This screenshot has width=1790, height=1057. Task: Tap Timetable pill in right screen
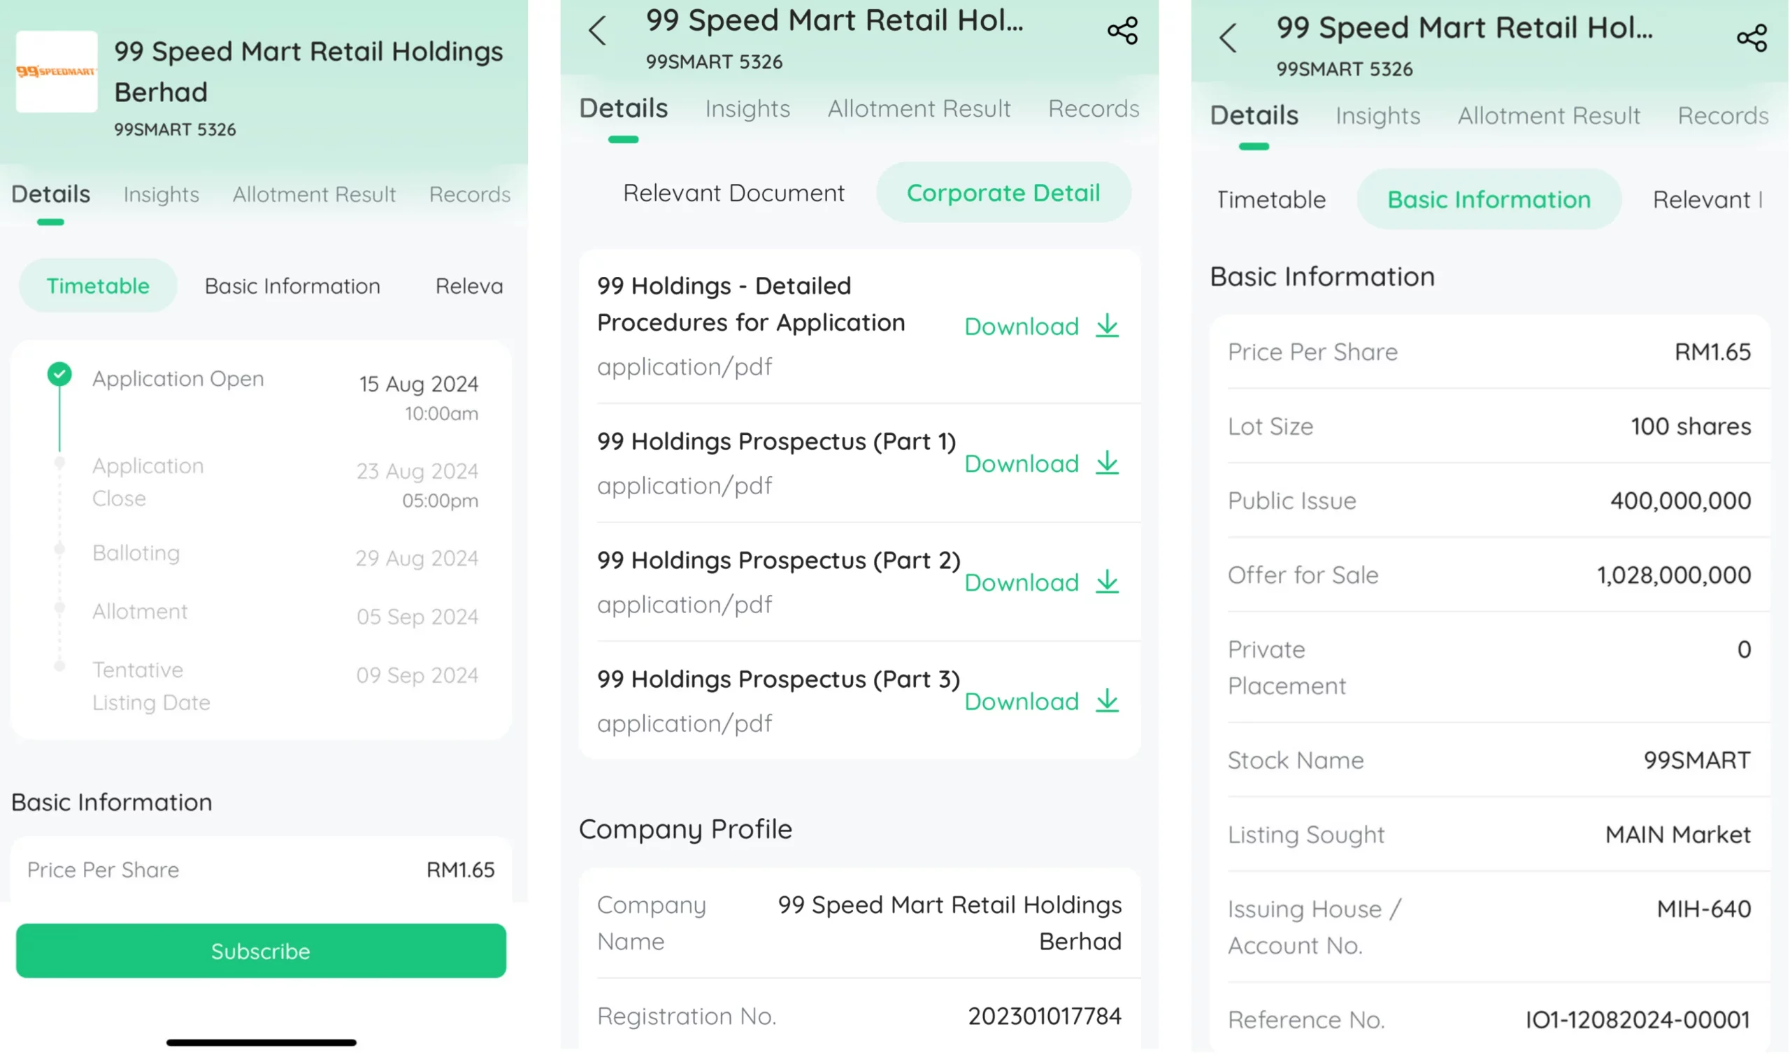point(1271,200)
